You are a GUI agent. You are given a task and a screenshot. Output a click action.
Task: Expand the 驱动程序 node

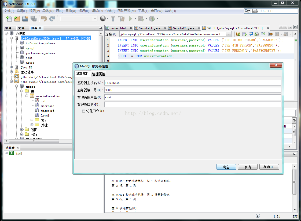point(11,72)
